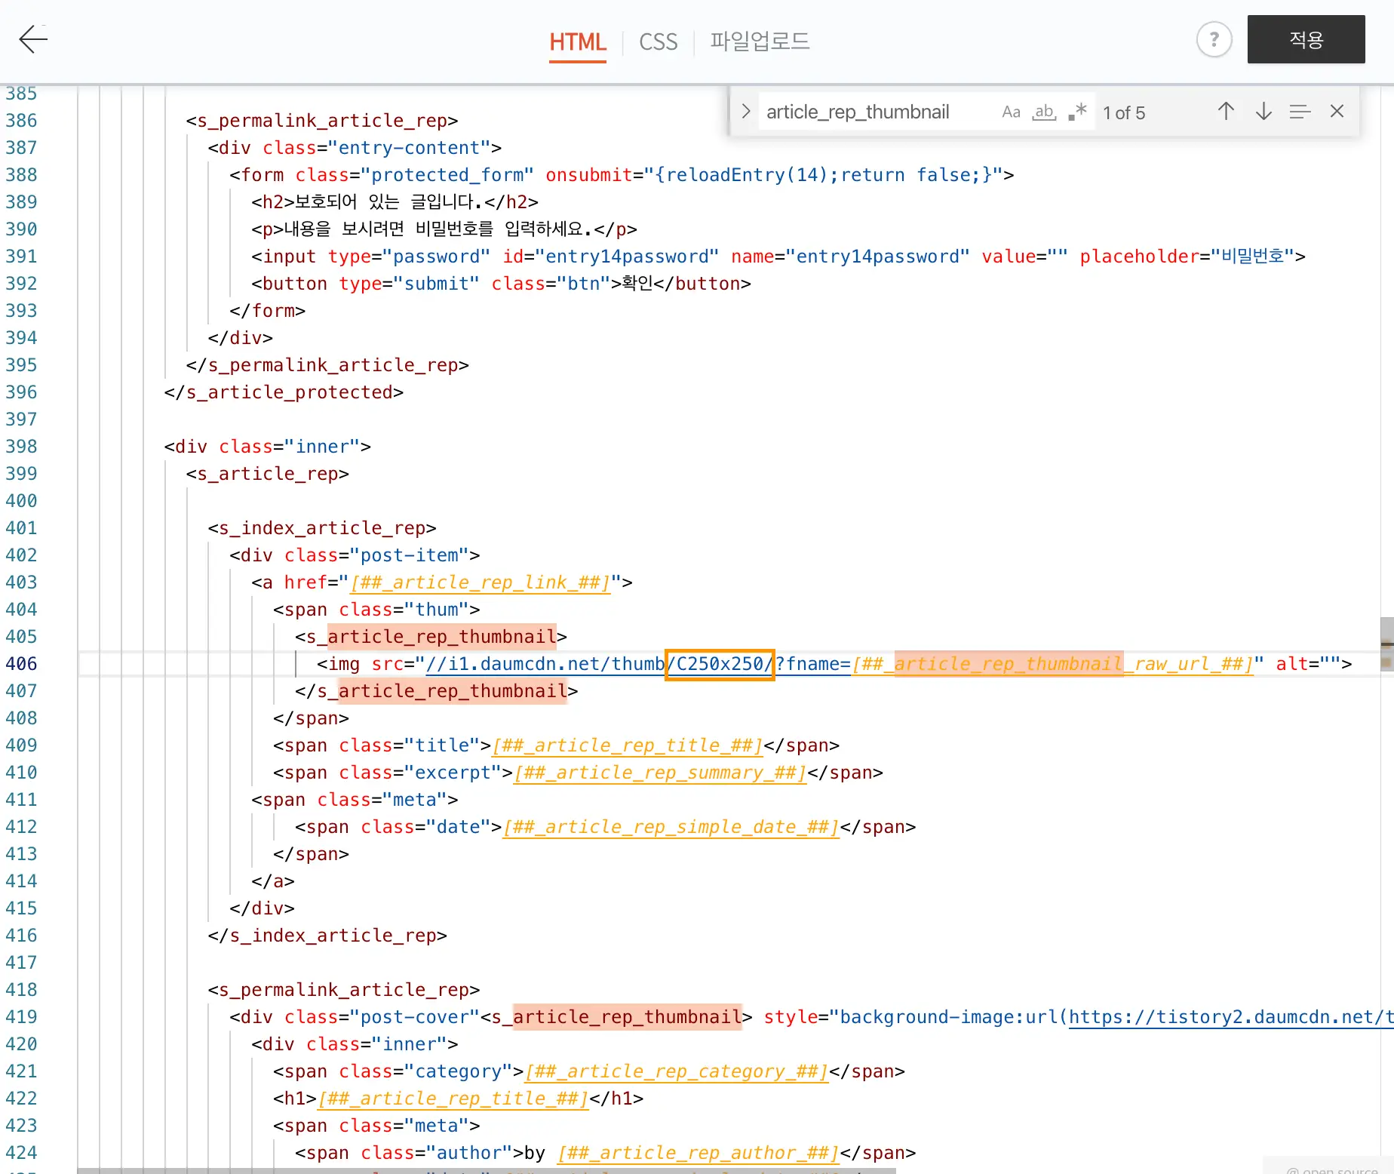1394x1174 pixels.
Task: Click the div class="post-item" line
Action: [x=355, y=555]
